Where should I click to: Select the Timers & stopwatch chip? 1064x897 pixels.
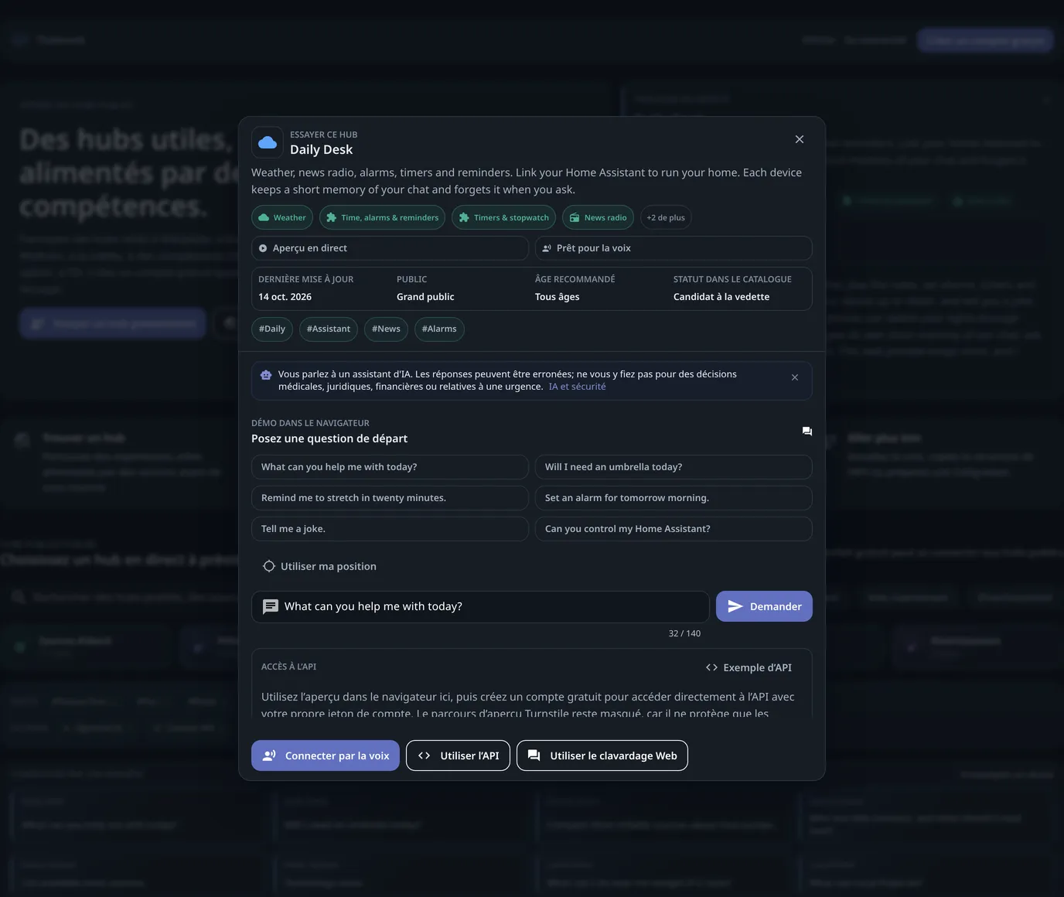coord(503,217)
